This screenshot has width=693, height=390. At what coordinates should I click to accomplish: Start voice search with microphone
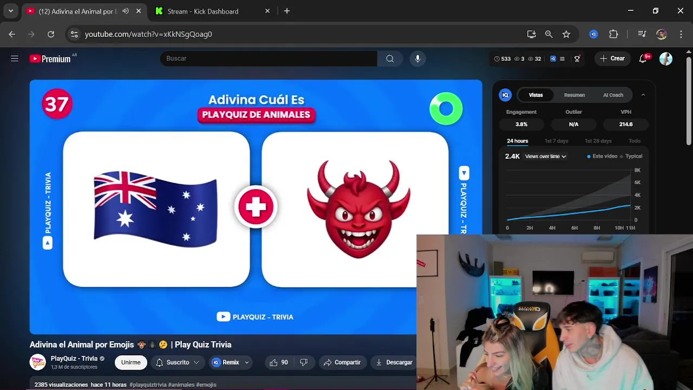(417, 58)
